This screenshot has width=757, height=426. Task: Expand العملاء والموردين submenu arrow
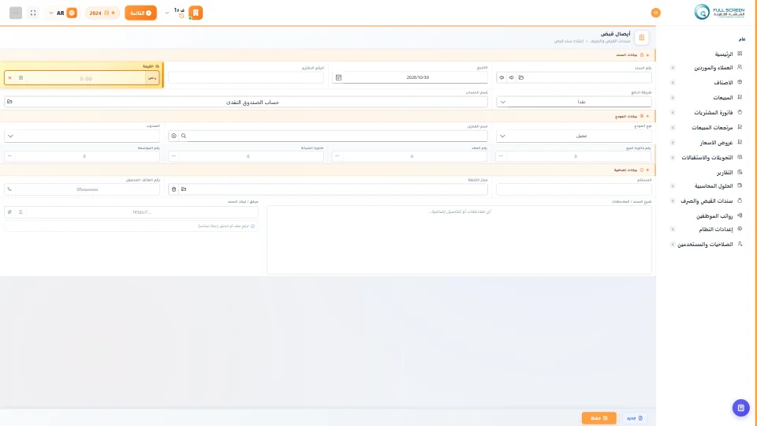tap(673, 68)
